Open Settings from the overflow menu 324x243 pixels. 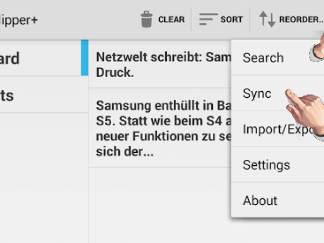(x=266, y=165)
